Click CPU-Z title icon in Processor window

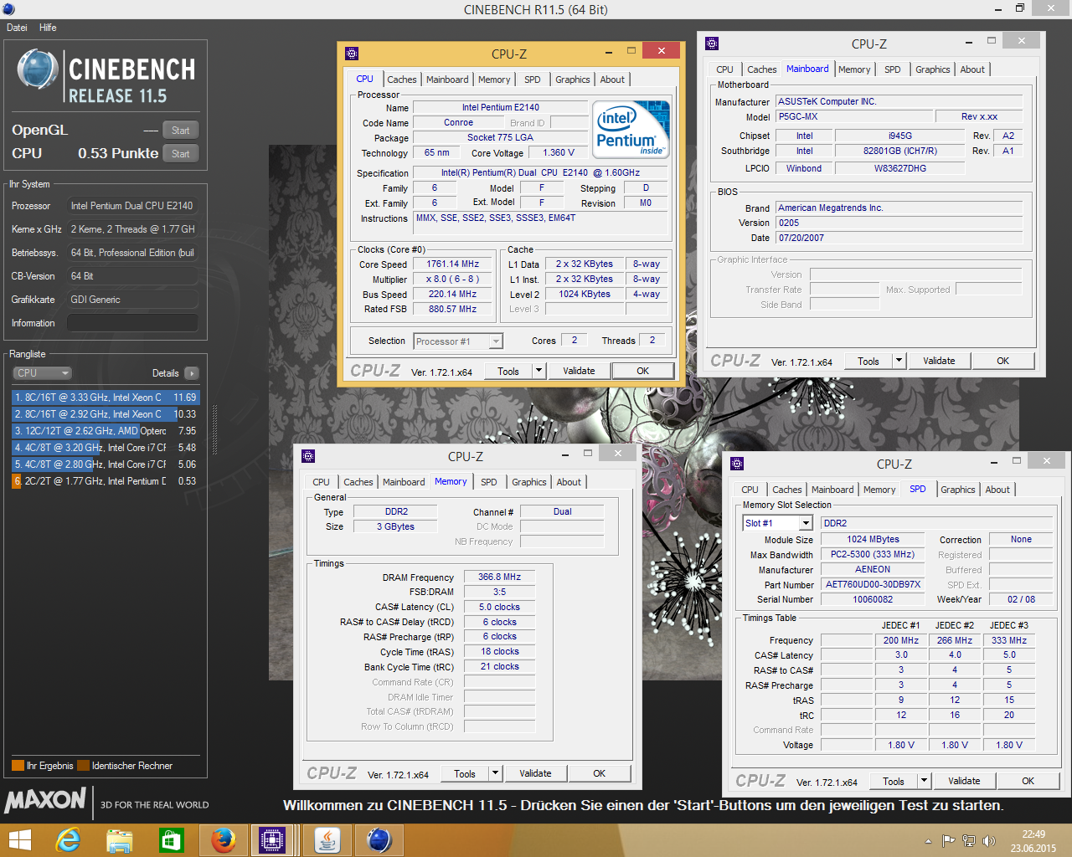pos(352,53)
